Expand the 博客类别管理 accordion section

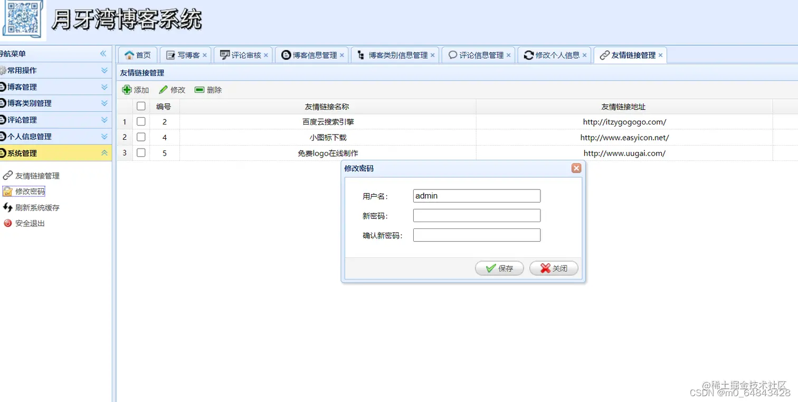tap(104, 103)
